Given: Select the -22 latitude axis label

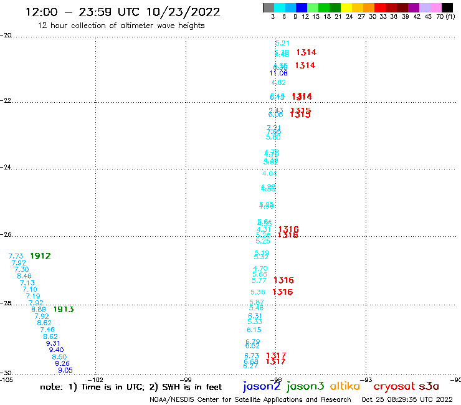Looking at the screenshot, I should (6, 100).
